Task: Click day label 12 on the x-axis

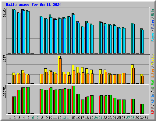Action: [59, 118]
